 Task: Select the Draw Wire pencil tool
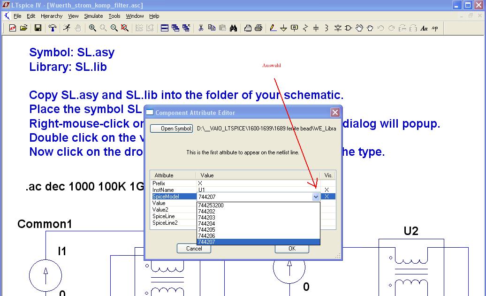[x=273, y=28]
